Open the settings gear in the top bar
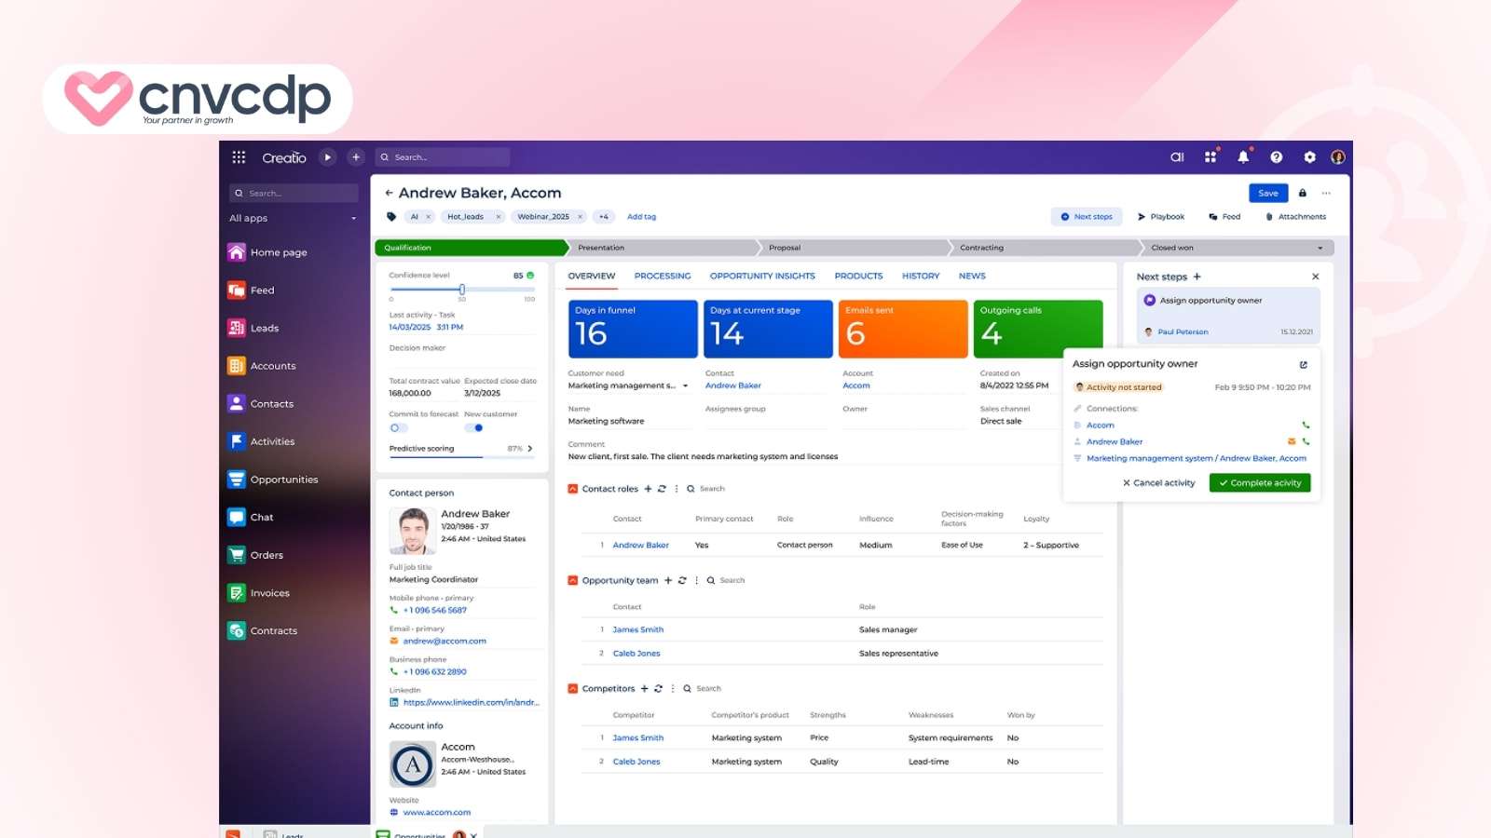This screenshot has width=1491, height=838. [x=1308, y=156]
